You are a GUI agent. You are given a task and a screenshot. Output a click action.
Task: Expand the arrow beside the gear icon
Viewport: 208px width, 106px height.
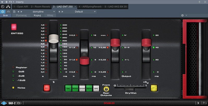186,15
